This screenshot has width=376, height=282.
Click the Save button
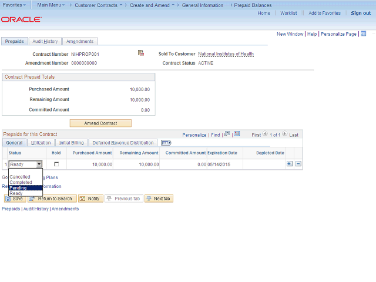pyautogui.click(x=15, y=199)
